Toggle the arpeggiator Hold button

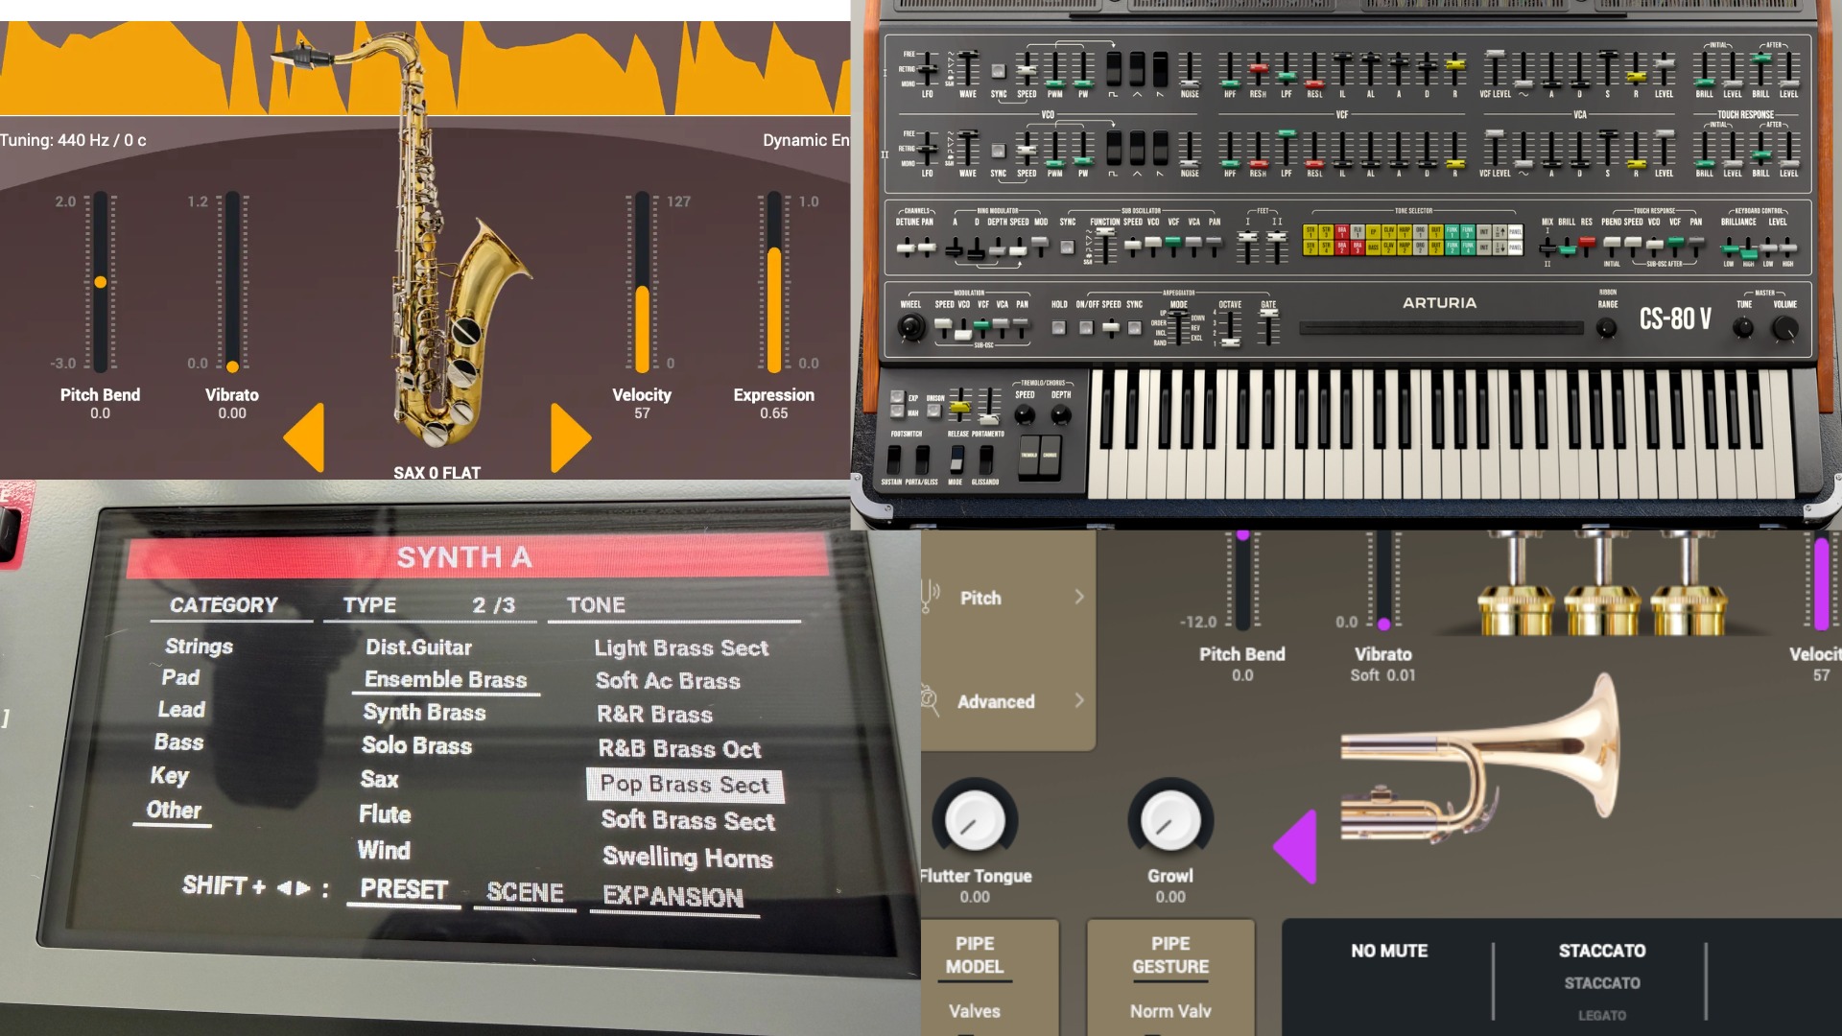pyautogui.click(x=1058, y=328)
